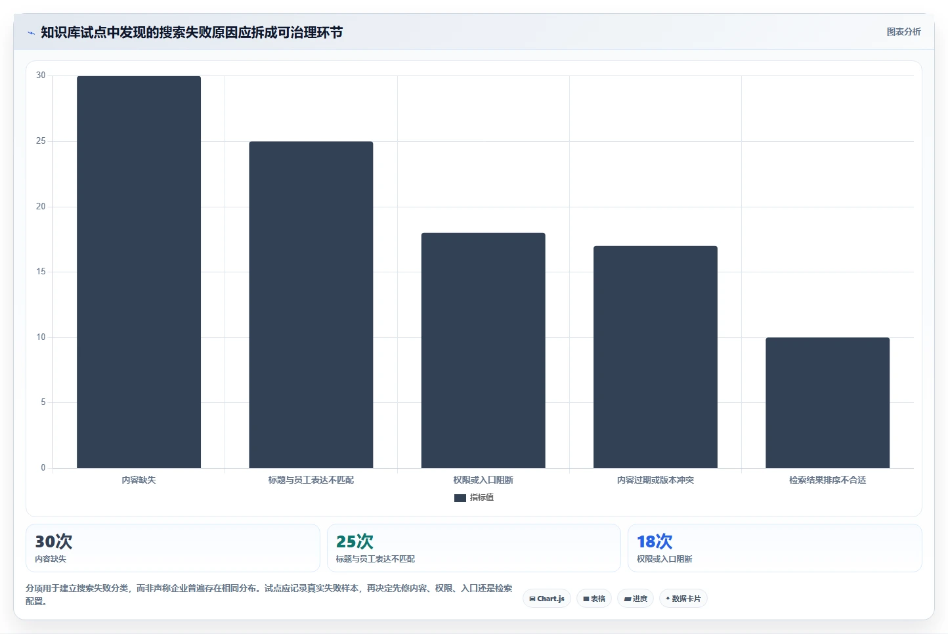Click the 进度 tag chip

(636, 599)
